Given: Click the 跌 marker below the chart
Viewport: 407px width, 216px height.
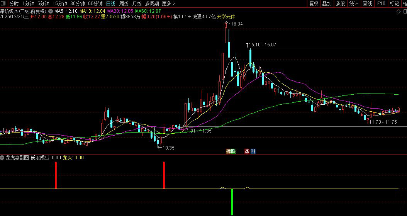Looking at the screenshot, I should click(233, 151).
